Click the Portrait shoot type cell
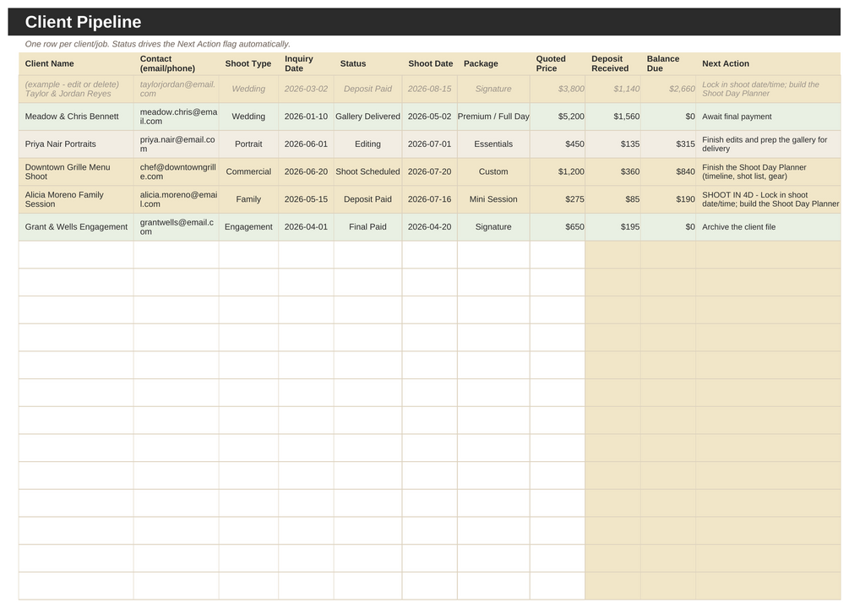 pyautogui.click(x=248, y=144)
